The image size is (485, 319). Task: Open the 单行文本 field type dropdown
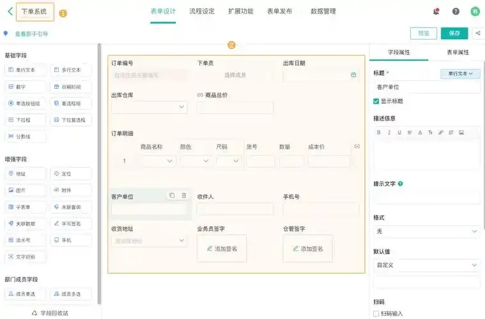pyautogui.click(x=460, y=74)
